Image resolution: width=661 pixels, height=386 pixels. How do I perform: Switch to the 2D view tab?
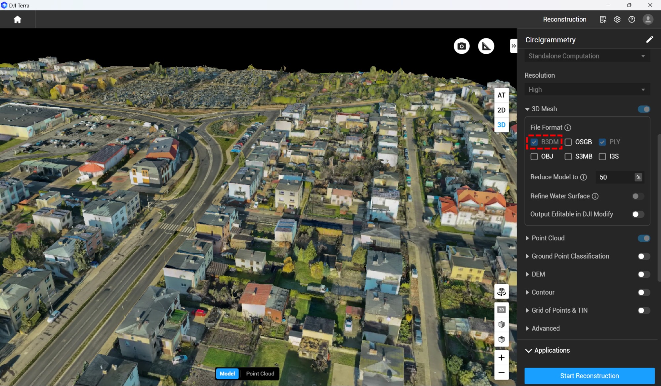pyautogui.click(x=501, y=110)
